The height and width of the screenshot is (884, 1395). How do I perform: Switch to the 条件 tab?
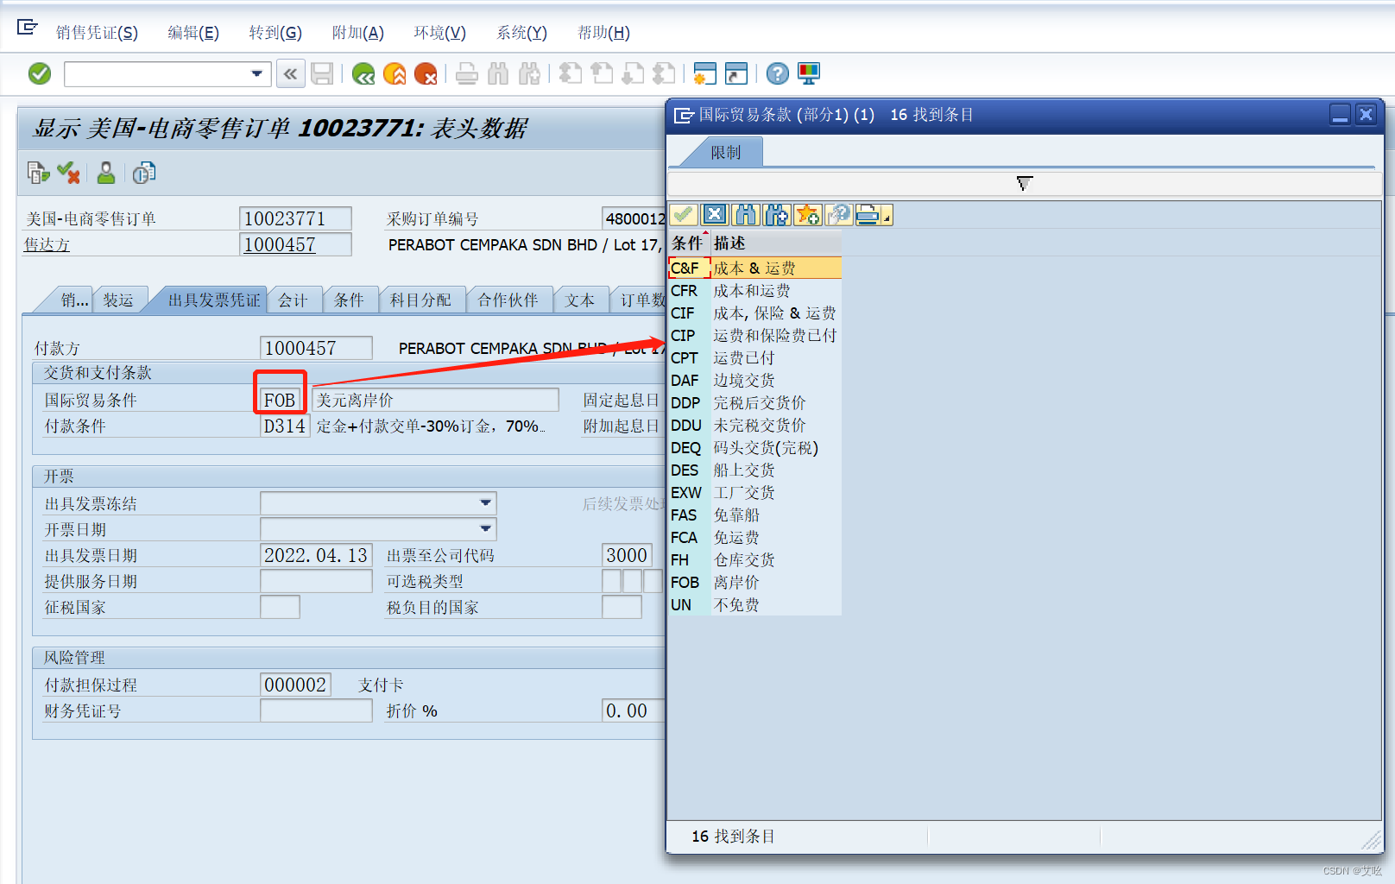coord(350,300)
